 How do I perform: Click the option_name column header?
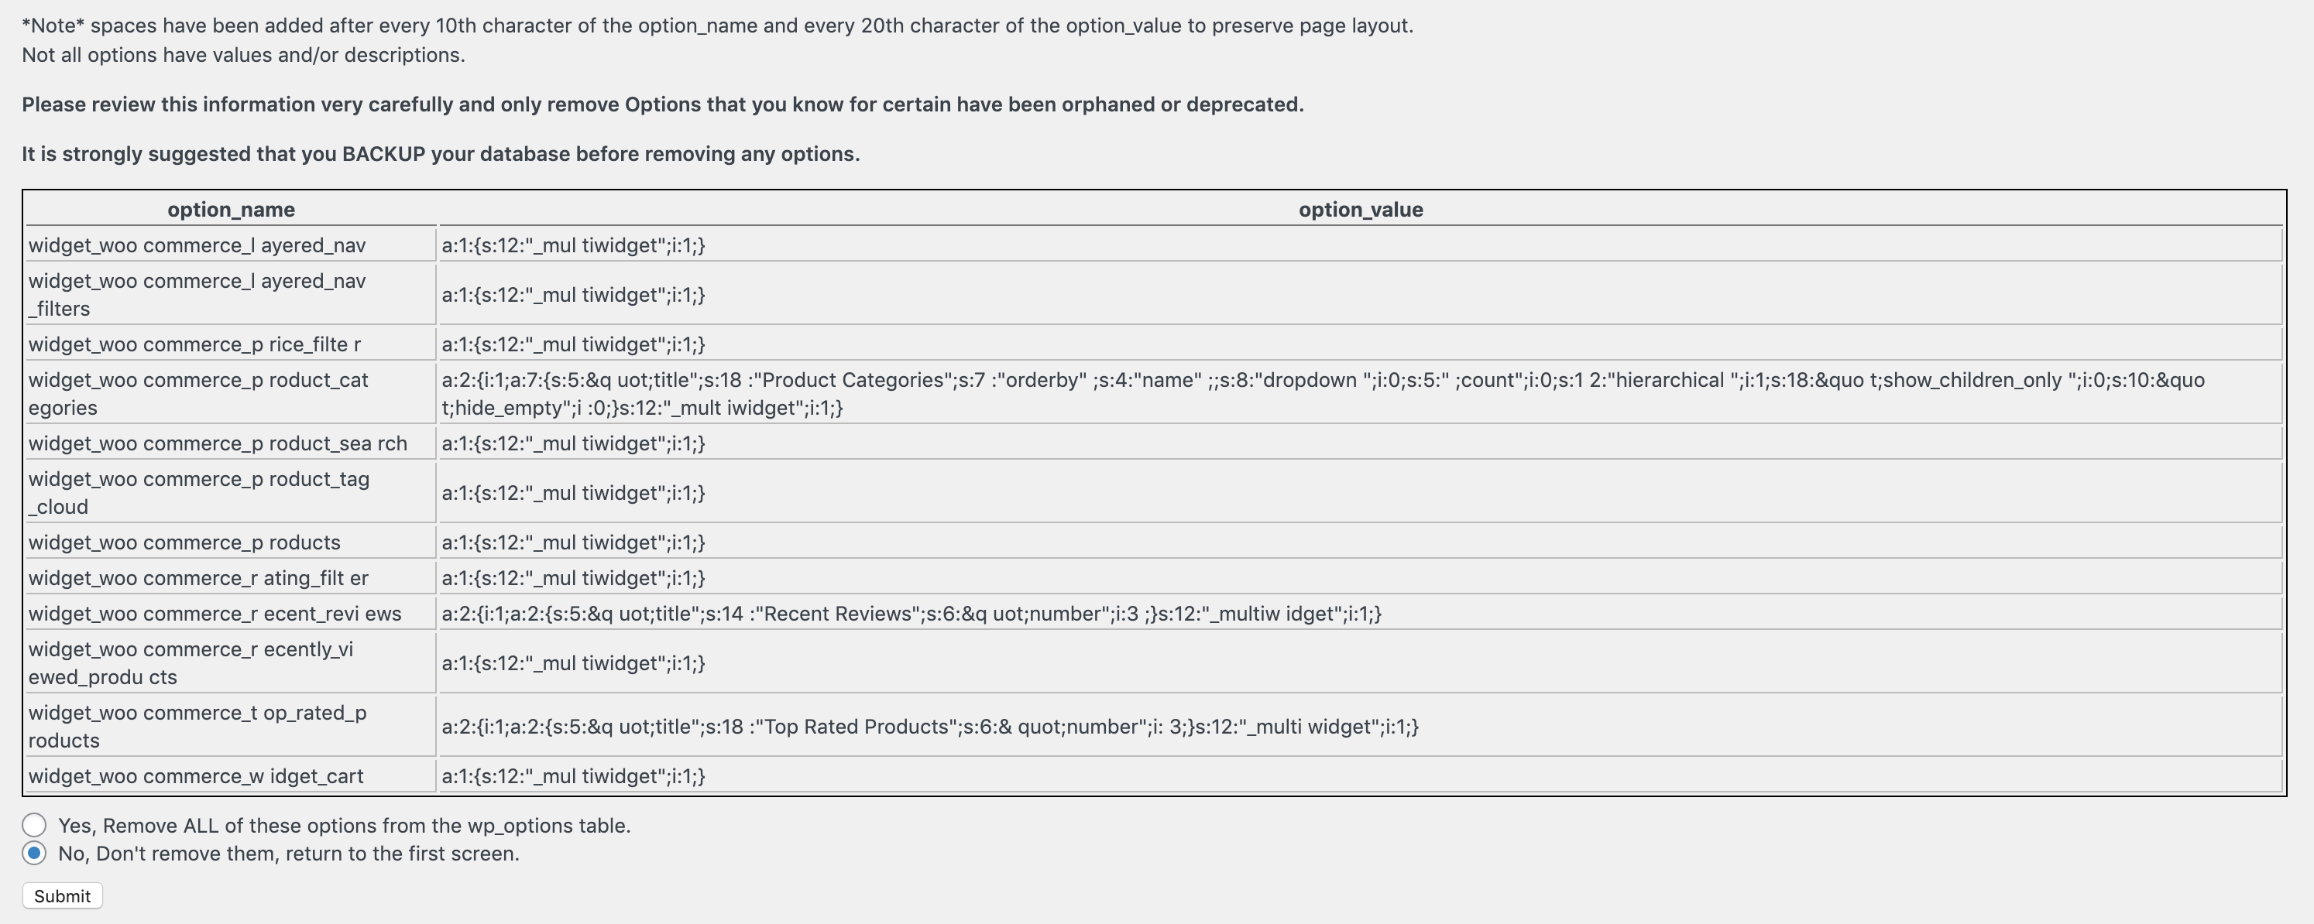tap(231, 209)
